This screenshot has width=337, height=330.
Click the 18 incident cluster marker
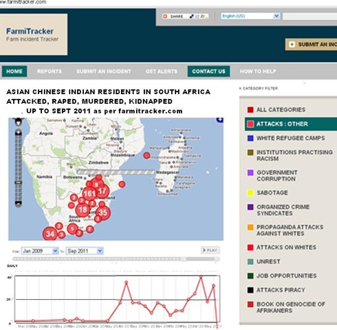tap(83, 210)
